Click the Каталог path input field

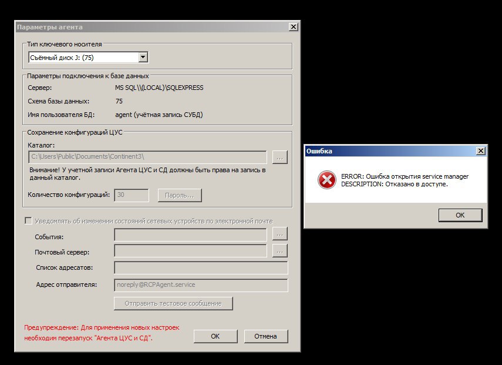point(147,157)
